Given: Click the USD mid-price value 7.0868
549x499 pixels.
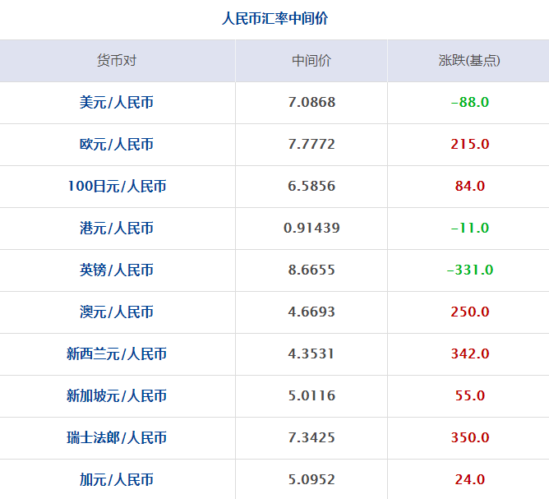Looking at the screenshot, I should pos(311,103).
